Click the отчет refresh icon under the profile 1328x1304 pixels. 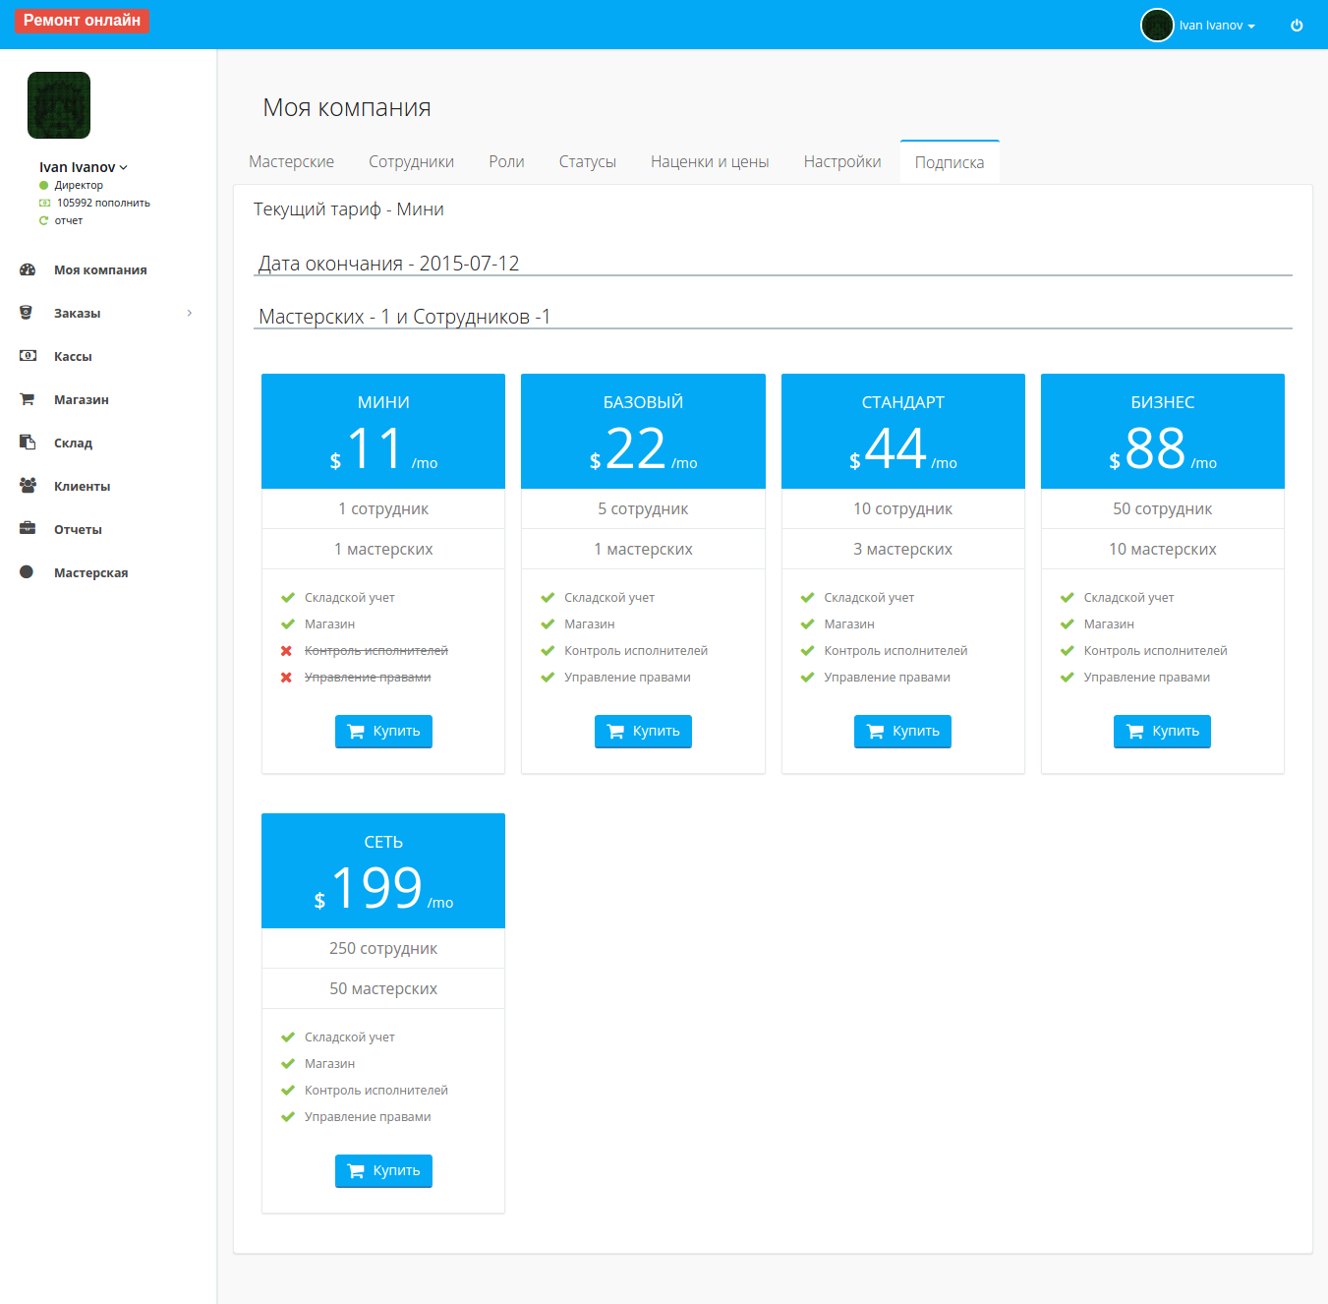(x=43, y=220)
